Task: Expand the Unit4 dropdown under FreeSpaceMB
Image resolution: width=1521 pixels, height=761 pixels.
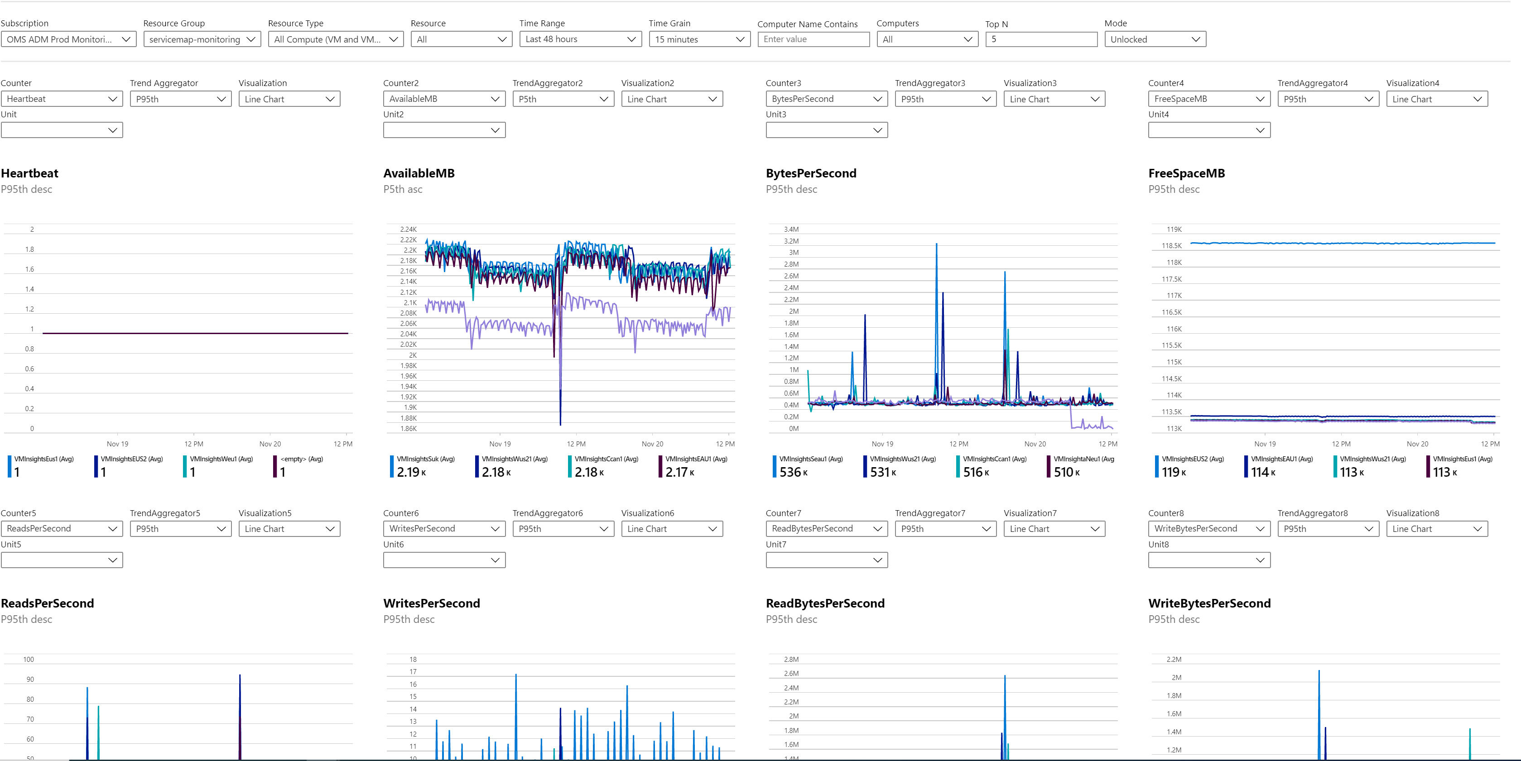Action: [x=1208, y=130]
